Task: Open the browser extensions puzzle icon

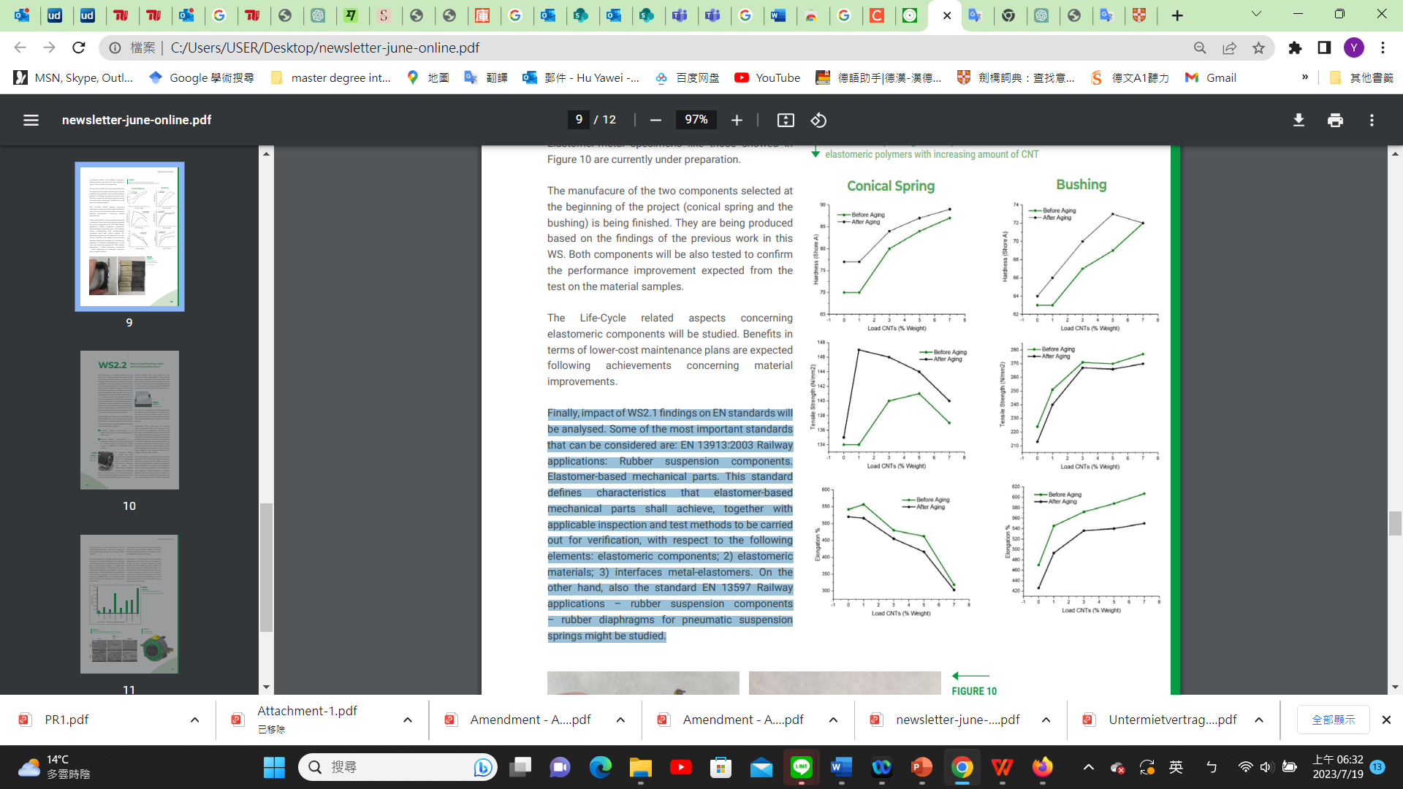Action: 1295,47
